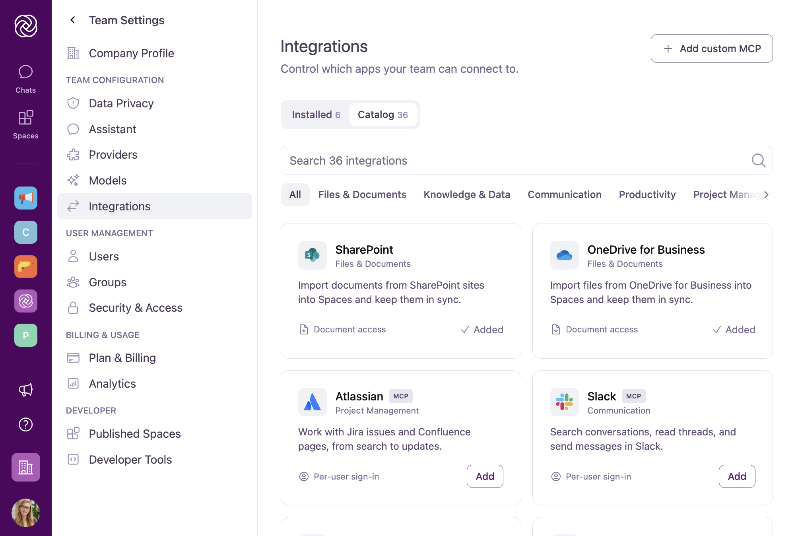Open Data Privacy settings
The height and width of the screenshot is (536, 796).
tap(155, 103)
